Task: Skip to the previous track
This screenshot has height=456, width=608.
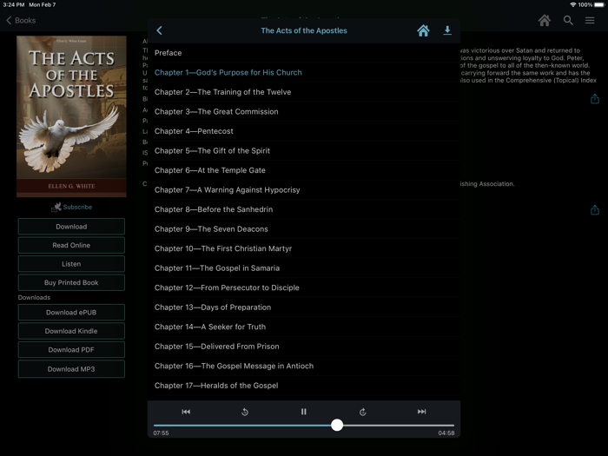Action: point(186,412)
